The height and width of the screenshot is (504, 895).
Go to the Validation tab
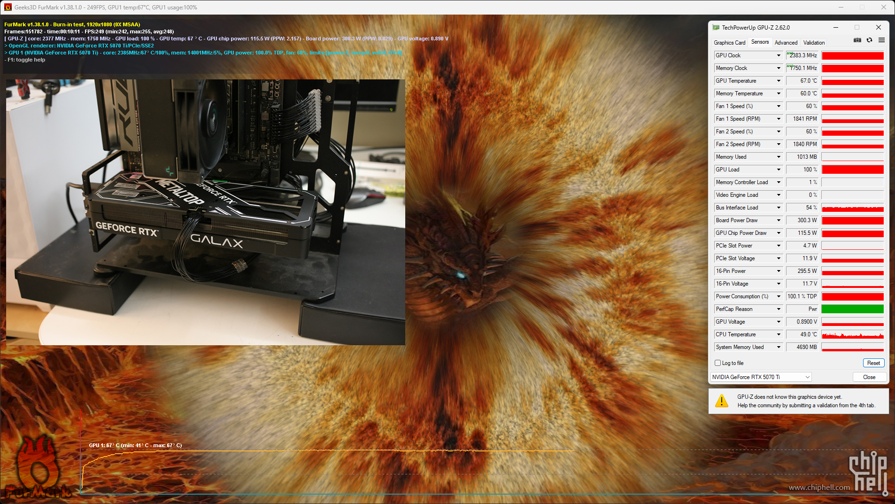[814, 43]
